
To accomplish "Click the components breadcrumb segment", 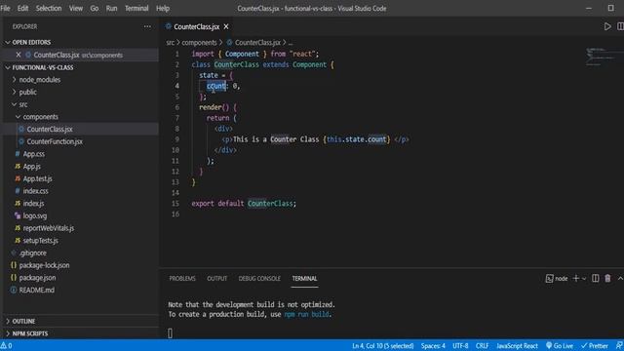I will pyautogui.click(x=199, y=42).
